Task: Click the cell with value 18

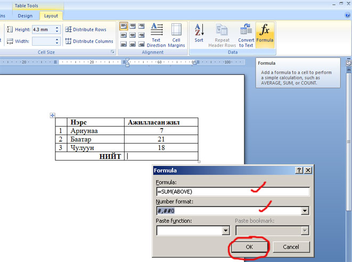Action: pos(161,148)
